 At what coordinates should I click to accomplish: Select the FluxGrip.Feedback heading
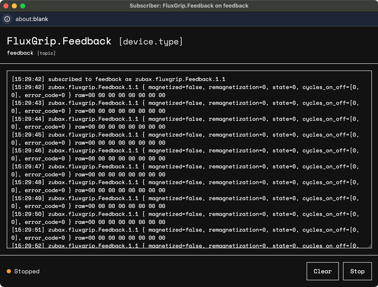[59, 41]
